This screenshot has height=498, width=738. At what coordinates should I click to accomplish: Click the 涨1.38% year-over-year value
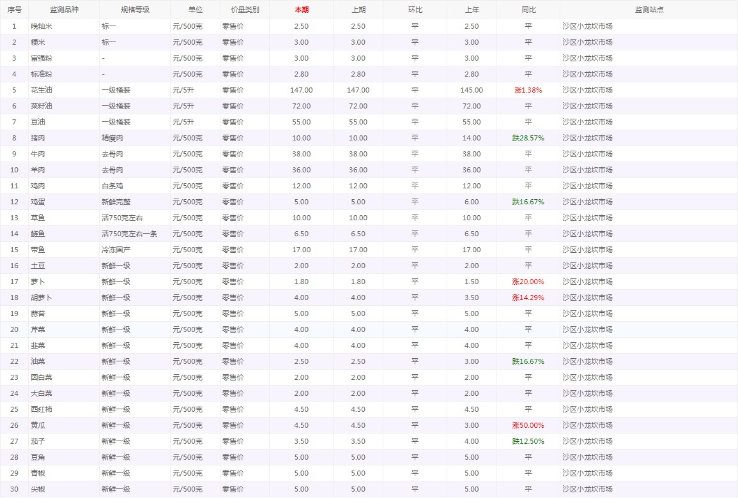[x=528, y=90]
